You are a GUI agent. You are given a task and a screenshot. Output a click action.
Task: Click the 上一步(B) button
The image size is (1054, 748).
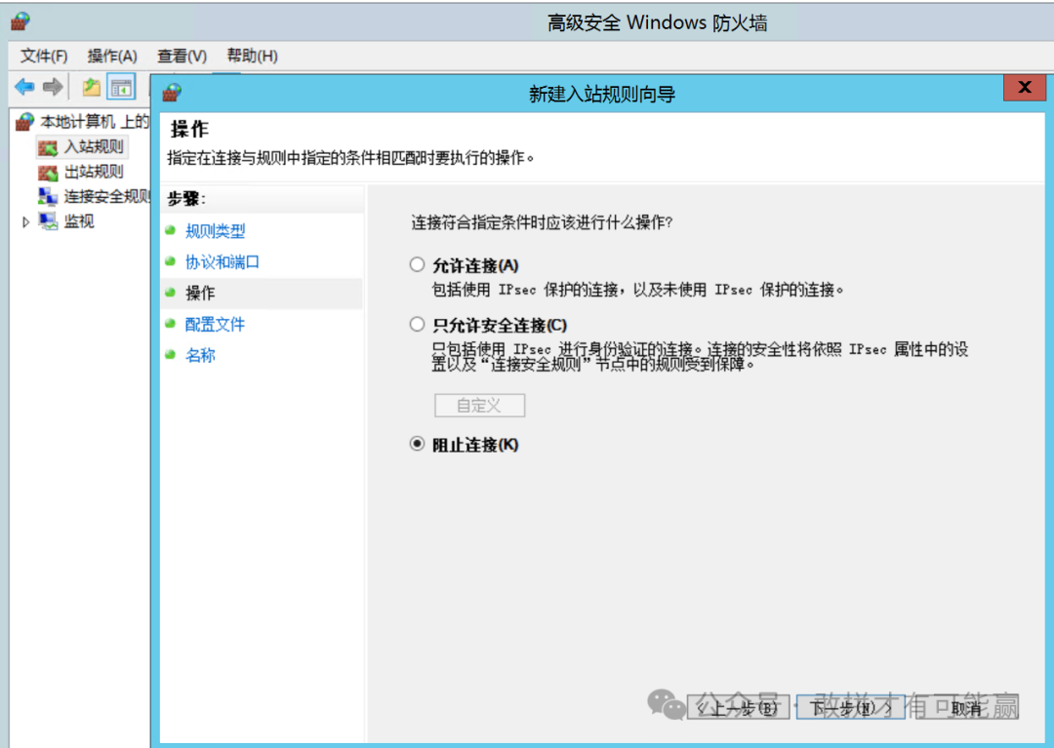pos(738,708)
